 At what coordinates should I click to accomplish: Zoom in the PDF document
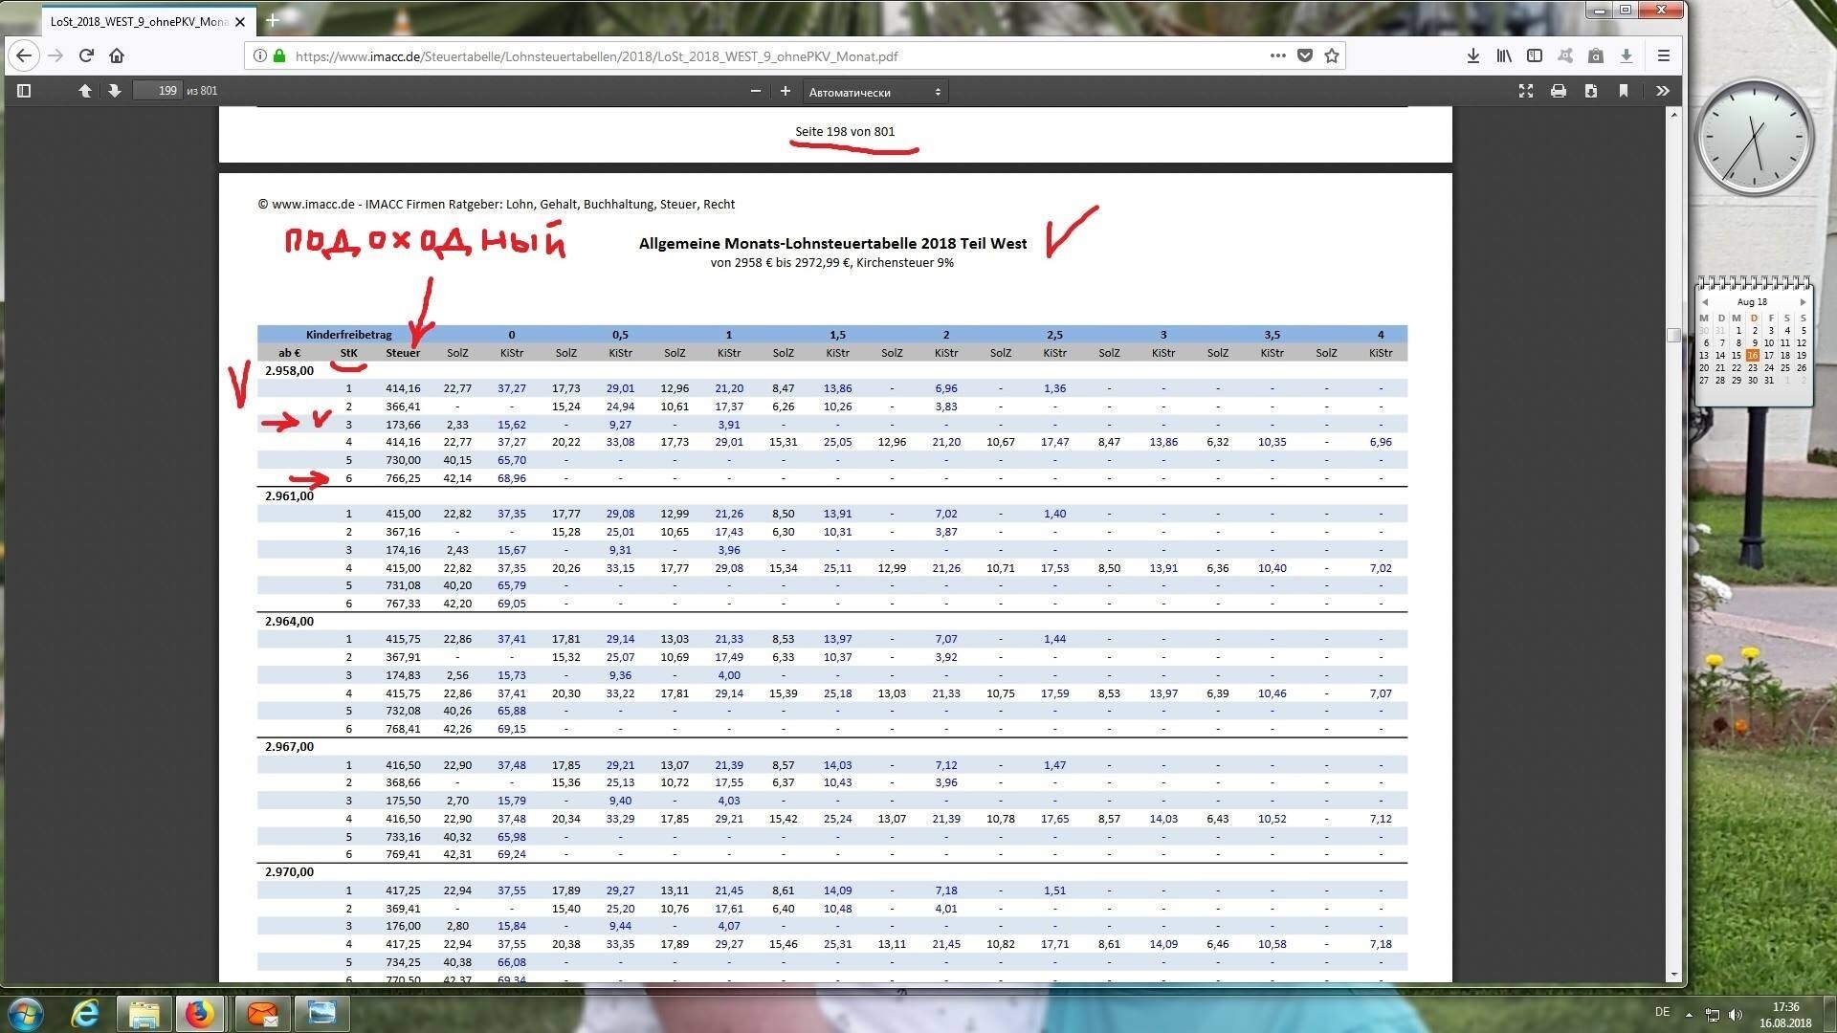point(786,91)
